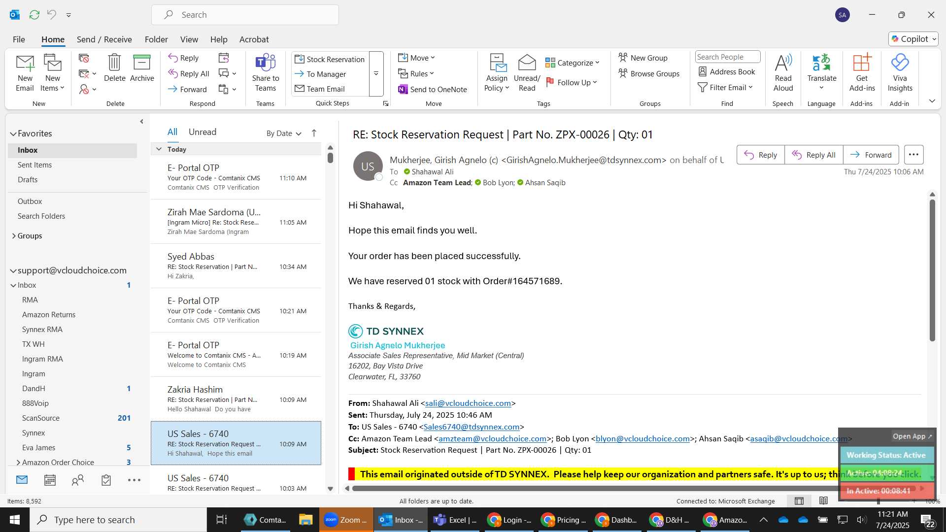Show Unread messages only
This screenshot has height=532, width=946.
202,132
